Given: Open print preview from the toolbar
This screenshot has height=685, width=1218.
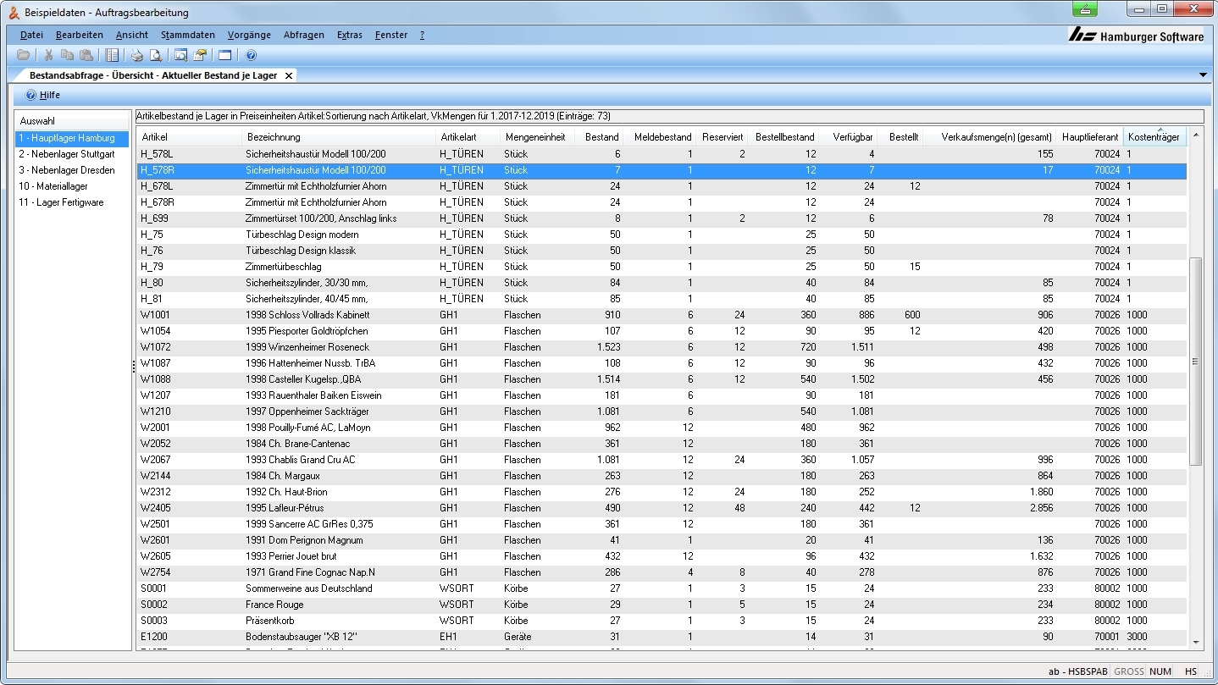Looking at the screenshot, I should [155, 55].
